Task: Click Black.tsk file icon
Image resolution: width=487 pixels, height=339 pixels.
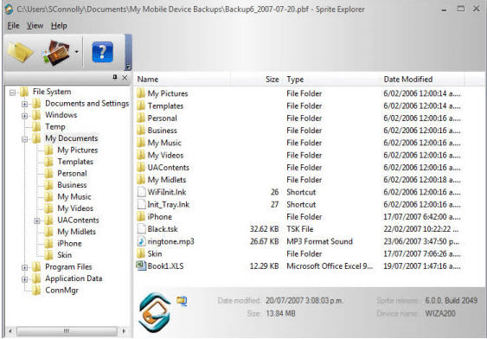Action: (141, 229)
